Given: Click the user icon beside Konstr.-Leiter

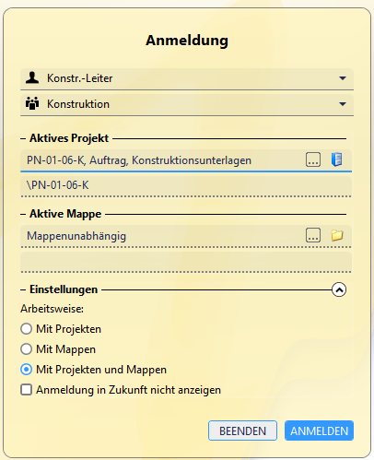Looking at the screenshot, I should pyautogui.click(x=32, y=77).
